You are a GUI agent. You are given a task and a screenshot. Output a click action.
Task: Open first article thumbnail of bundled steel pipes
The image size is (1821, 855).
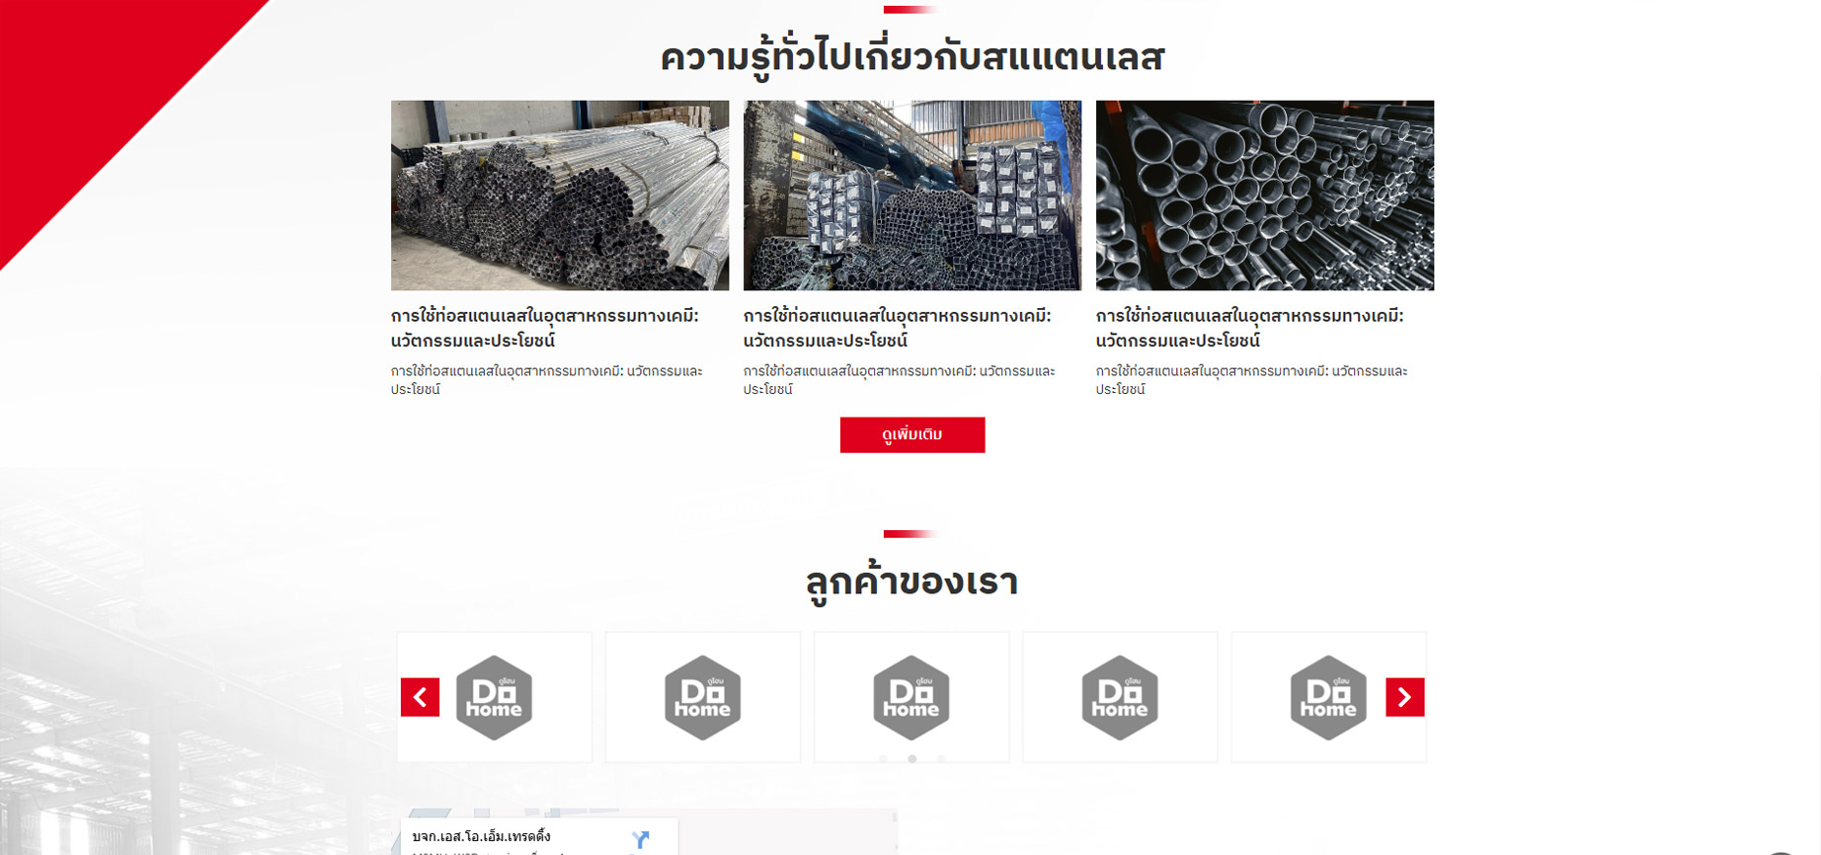coord(560,195)
